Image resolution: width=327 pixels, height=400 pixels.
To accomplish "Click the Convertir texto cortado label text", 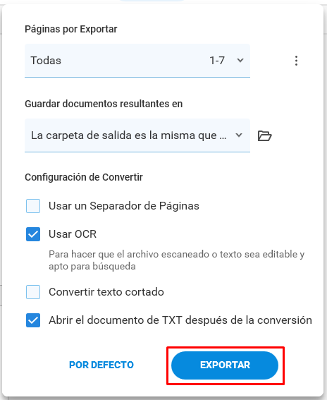I will (106, 292).
